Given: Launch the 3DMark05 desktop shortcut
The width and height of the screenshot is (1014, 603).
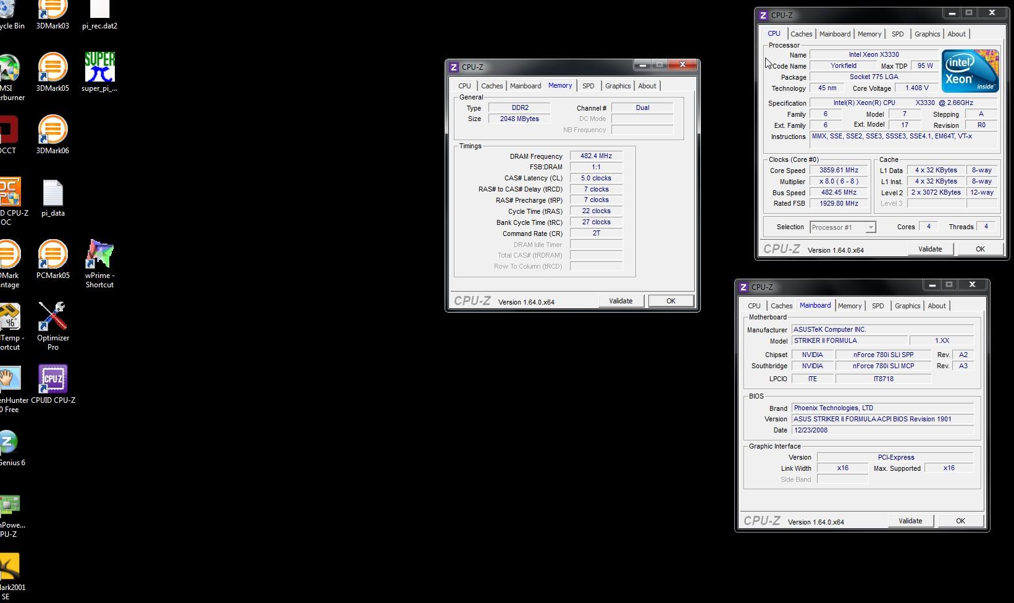Looking at the screenshot, I should point(52,72).
